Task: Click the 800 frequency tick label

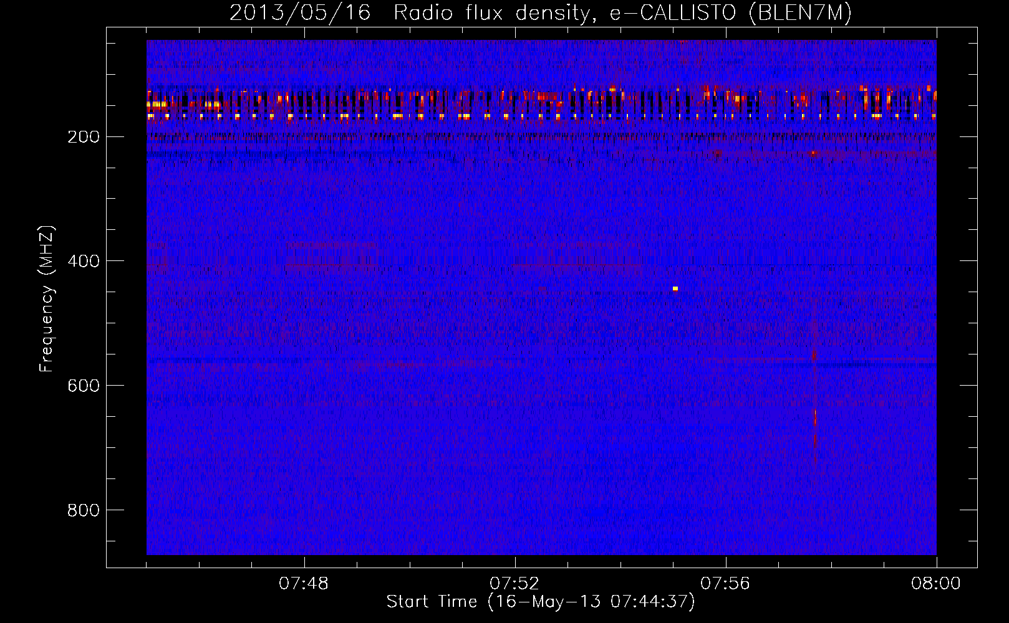Action: (x=83, y=510)
